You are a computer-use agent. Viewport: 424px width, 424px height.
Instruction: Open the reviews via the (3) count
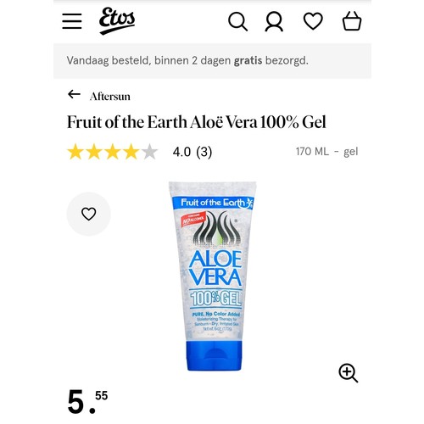coord(204,152)
